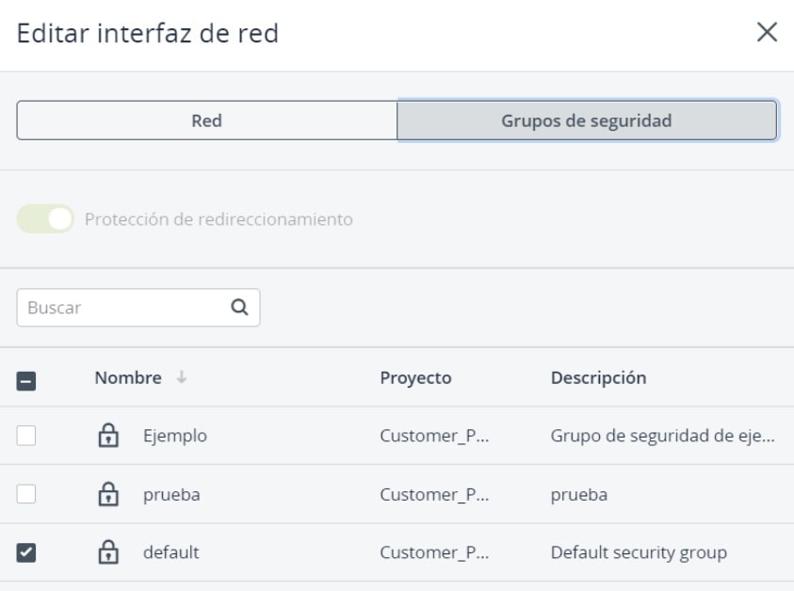This screenshot has width=794, height=591.
Task: Click the Protección de redireccionamiento label
Action: pyautogui.click(x=219, y=219)
